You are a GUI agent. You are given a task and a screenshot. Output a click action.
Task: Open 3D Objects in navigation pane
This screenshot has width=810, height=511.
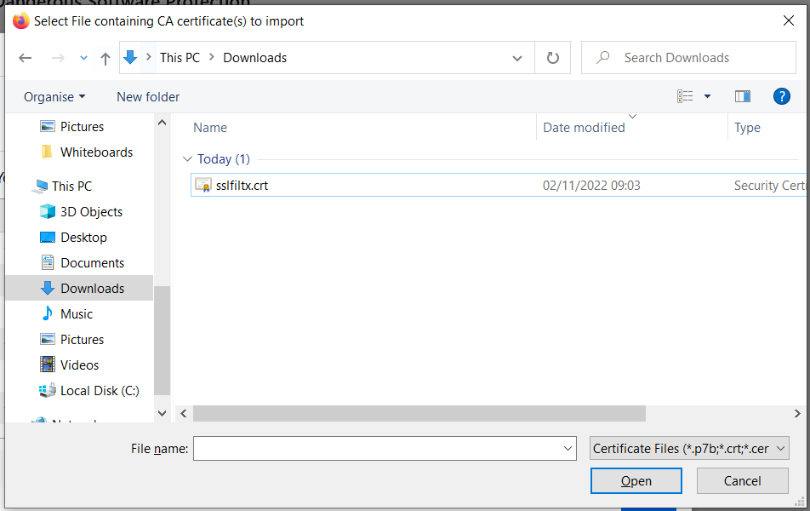tap(91, 211)
